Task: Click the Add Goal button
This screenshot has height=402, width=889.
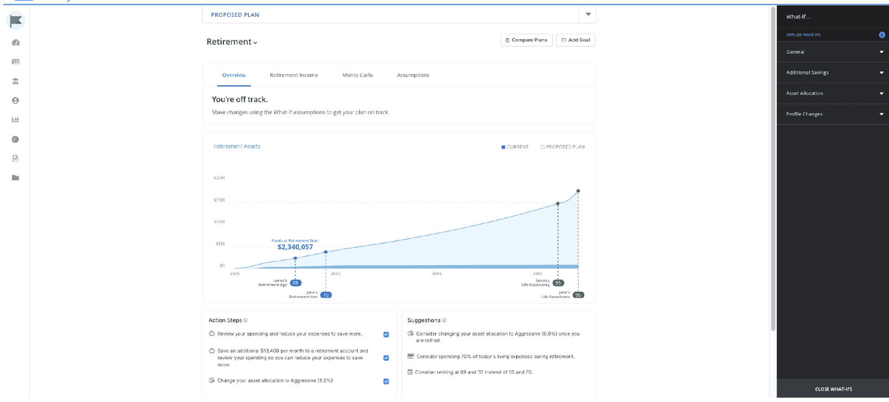Action: (x=576, y=40)
